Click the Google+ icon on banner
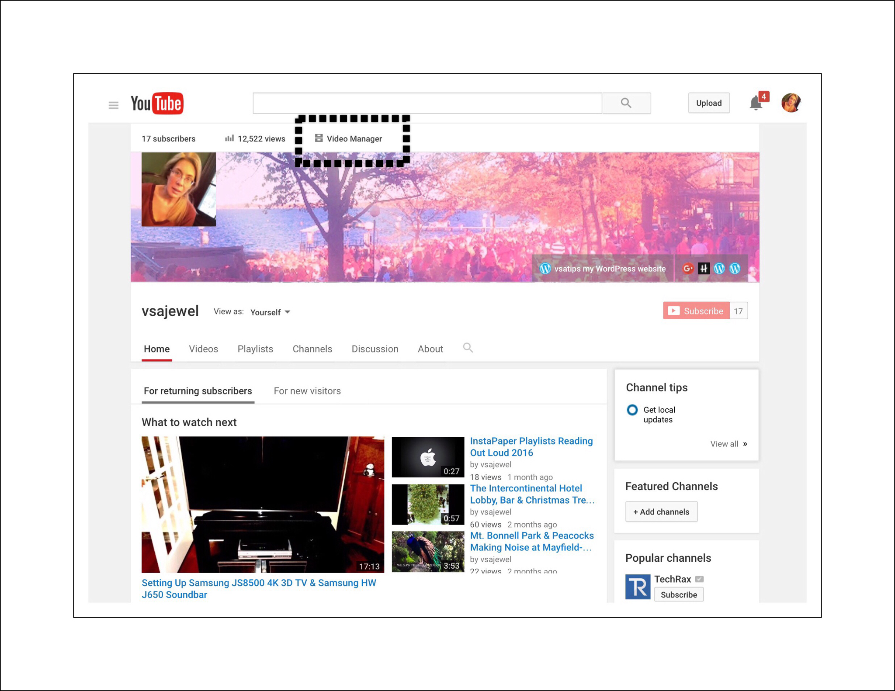The height and width of the screenshot is (691, 895). click(x=687, y=268)
